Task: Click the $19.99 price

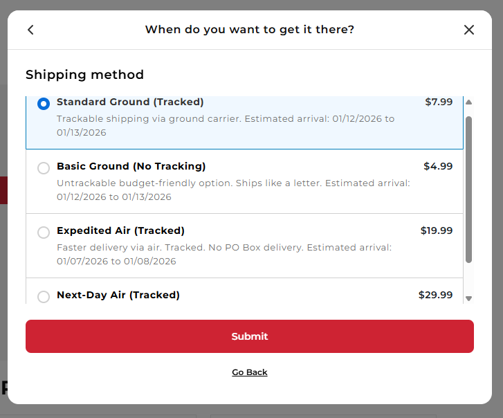Action: 437,230
